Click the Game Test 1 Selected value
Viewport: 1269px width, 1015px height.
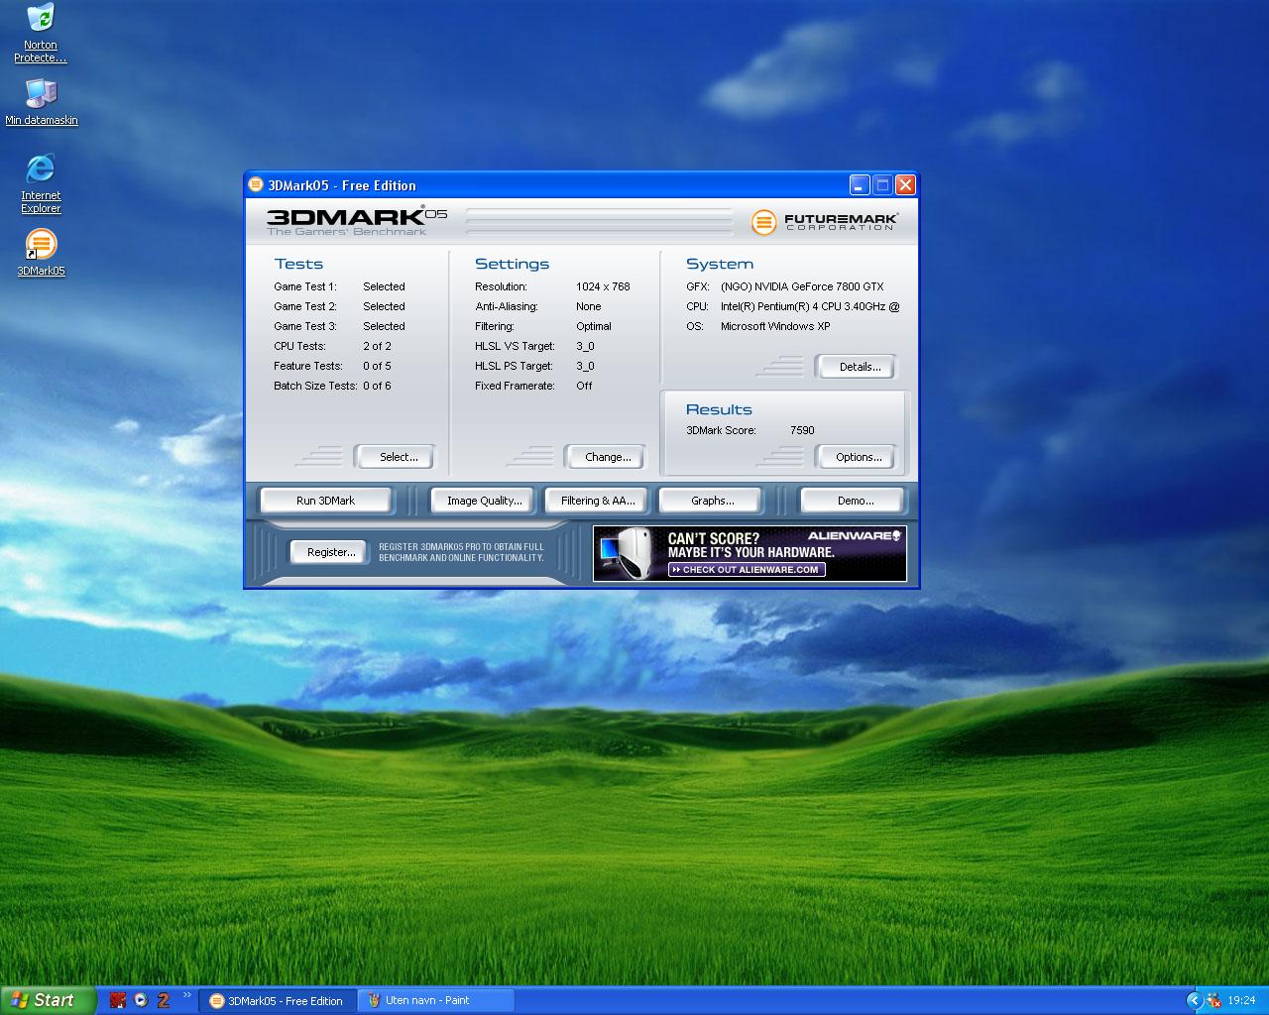point(384,286)
